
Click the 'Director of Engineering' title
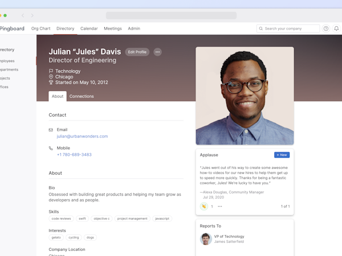83,60
